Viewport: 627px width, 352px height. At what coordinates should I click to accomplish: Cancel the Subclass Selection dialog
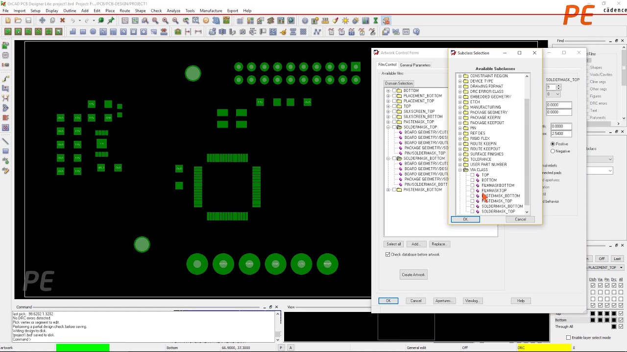pos(520,220)
